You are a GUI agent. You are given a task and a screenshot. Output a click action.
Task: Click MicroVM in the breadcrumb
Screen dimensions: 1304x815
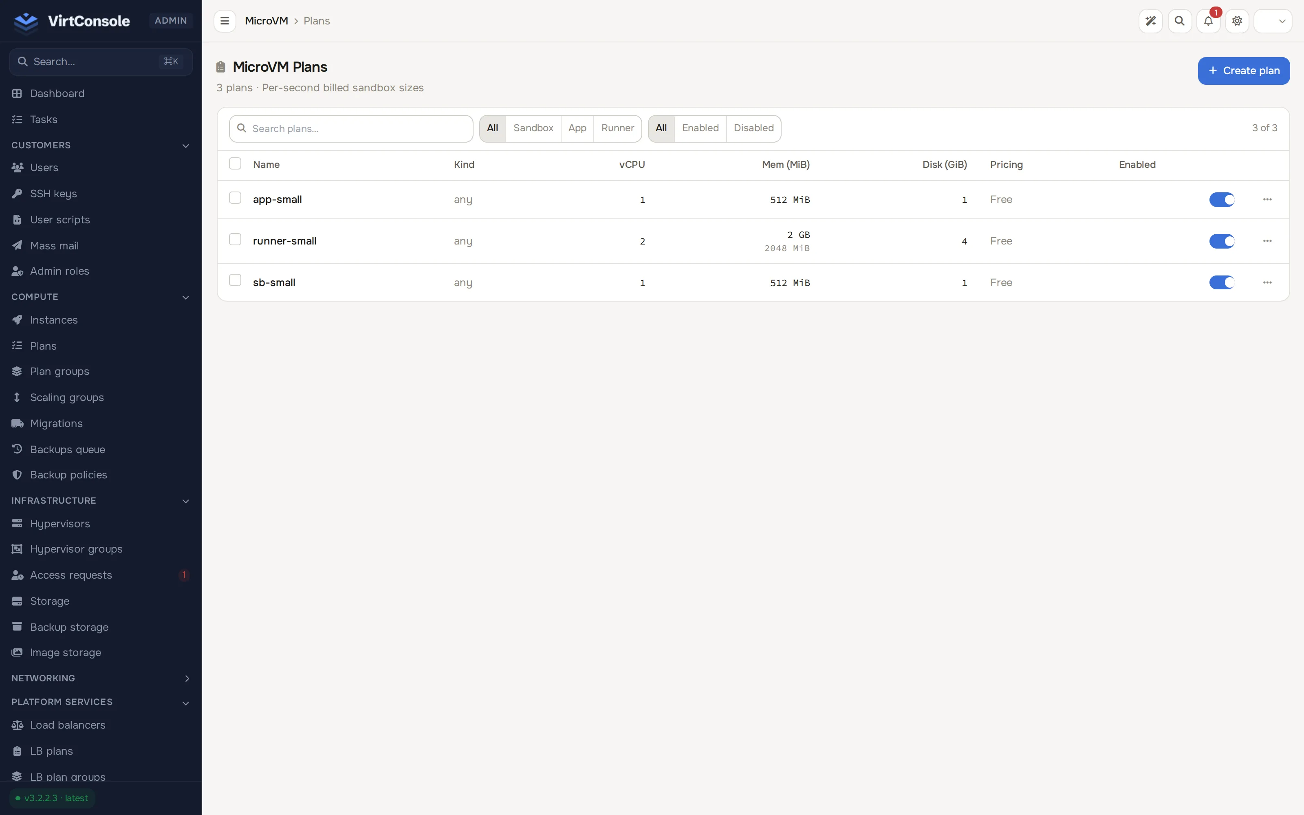click(x=266, y=21)
